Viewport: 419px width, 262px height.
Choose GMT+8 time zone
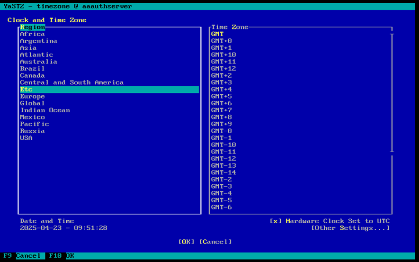pyautogui.click(x=222, y=117)
